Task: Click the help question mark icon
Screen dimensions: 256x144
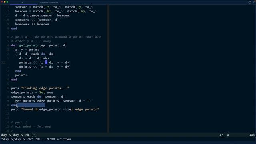Action: coord(250,2)
